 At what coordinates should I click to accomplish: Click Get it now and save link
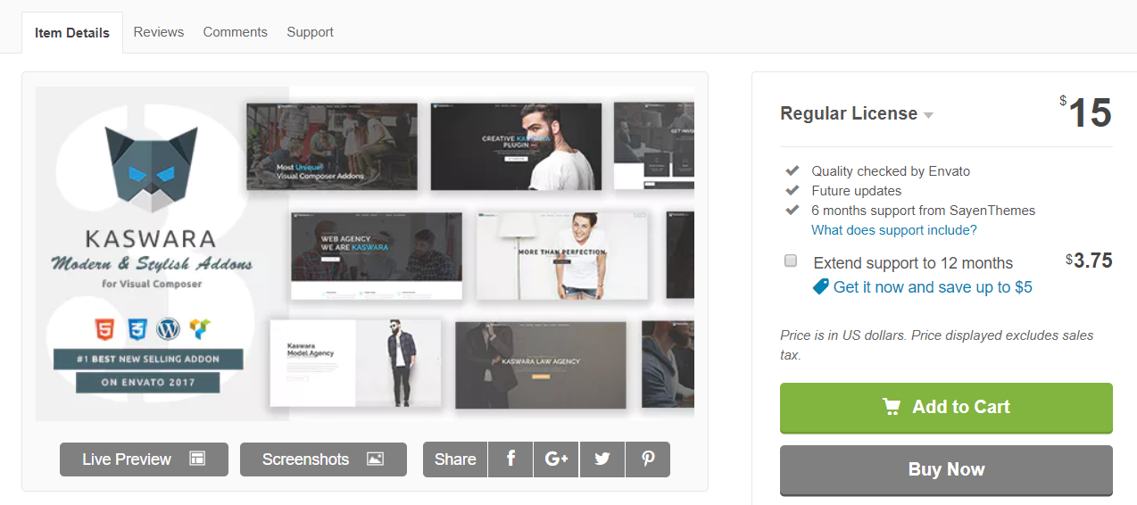click(933, 287)
